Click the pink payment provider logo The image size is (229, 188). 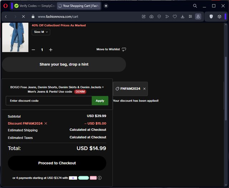point(93,178)
